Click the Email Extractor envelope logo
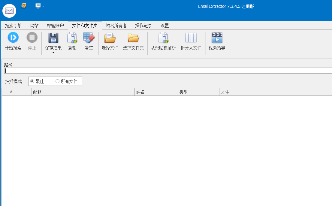 (9, 11)
